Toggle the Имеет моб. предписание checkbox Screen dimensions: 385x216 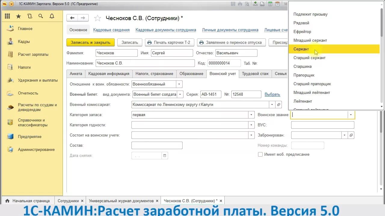tap(260, 154)
